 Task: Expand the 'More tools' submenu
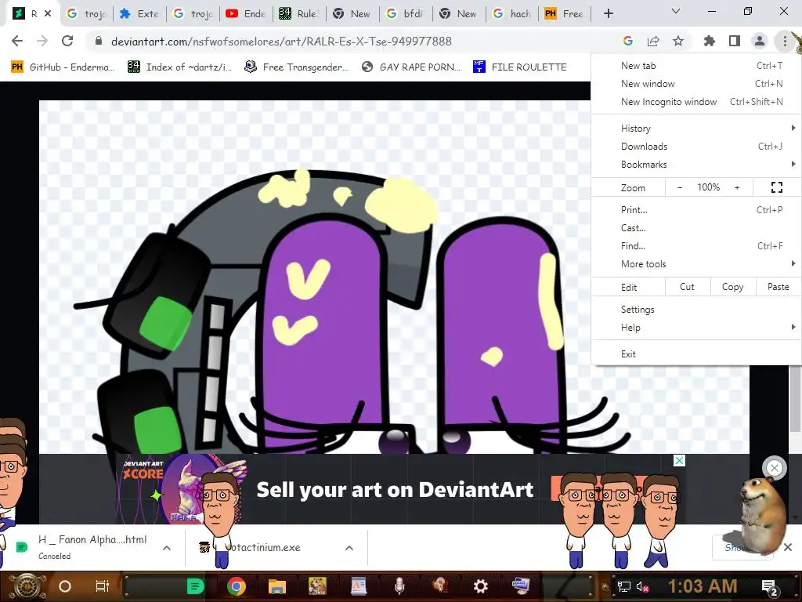tap(696, 264)
